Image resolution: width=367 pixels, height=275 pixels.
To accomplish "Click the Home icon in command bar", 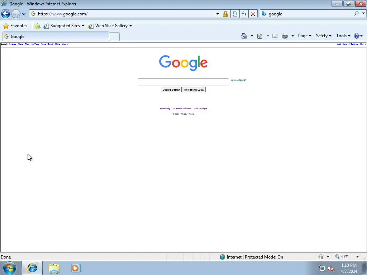I will click(x=244, y=36).
